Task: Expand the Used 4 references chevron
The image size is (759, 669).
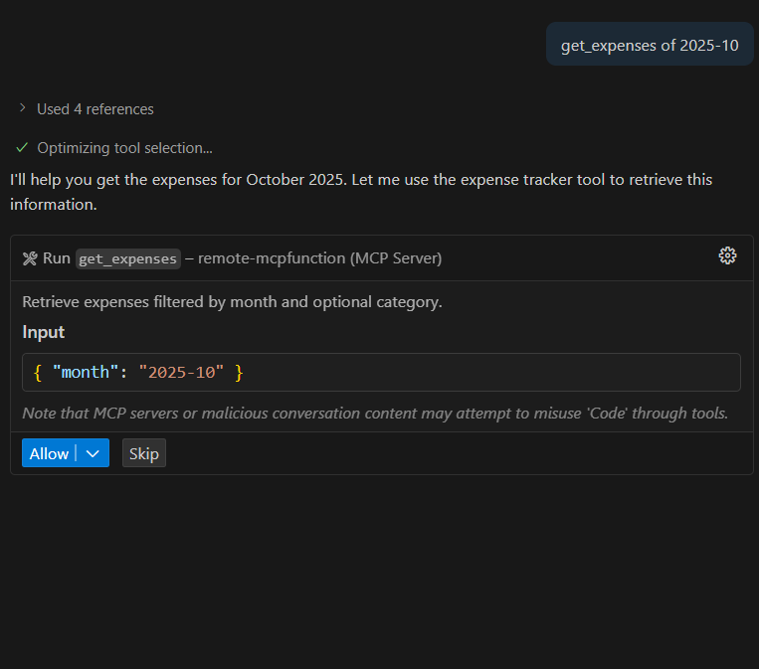Action: tap(22, 107)
